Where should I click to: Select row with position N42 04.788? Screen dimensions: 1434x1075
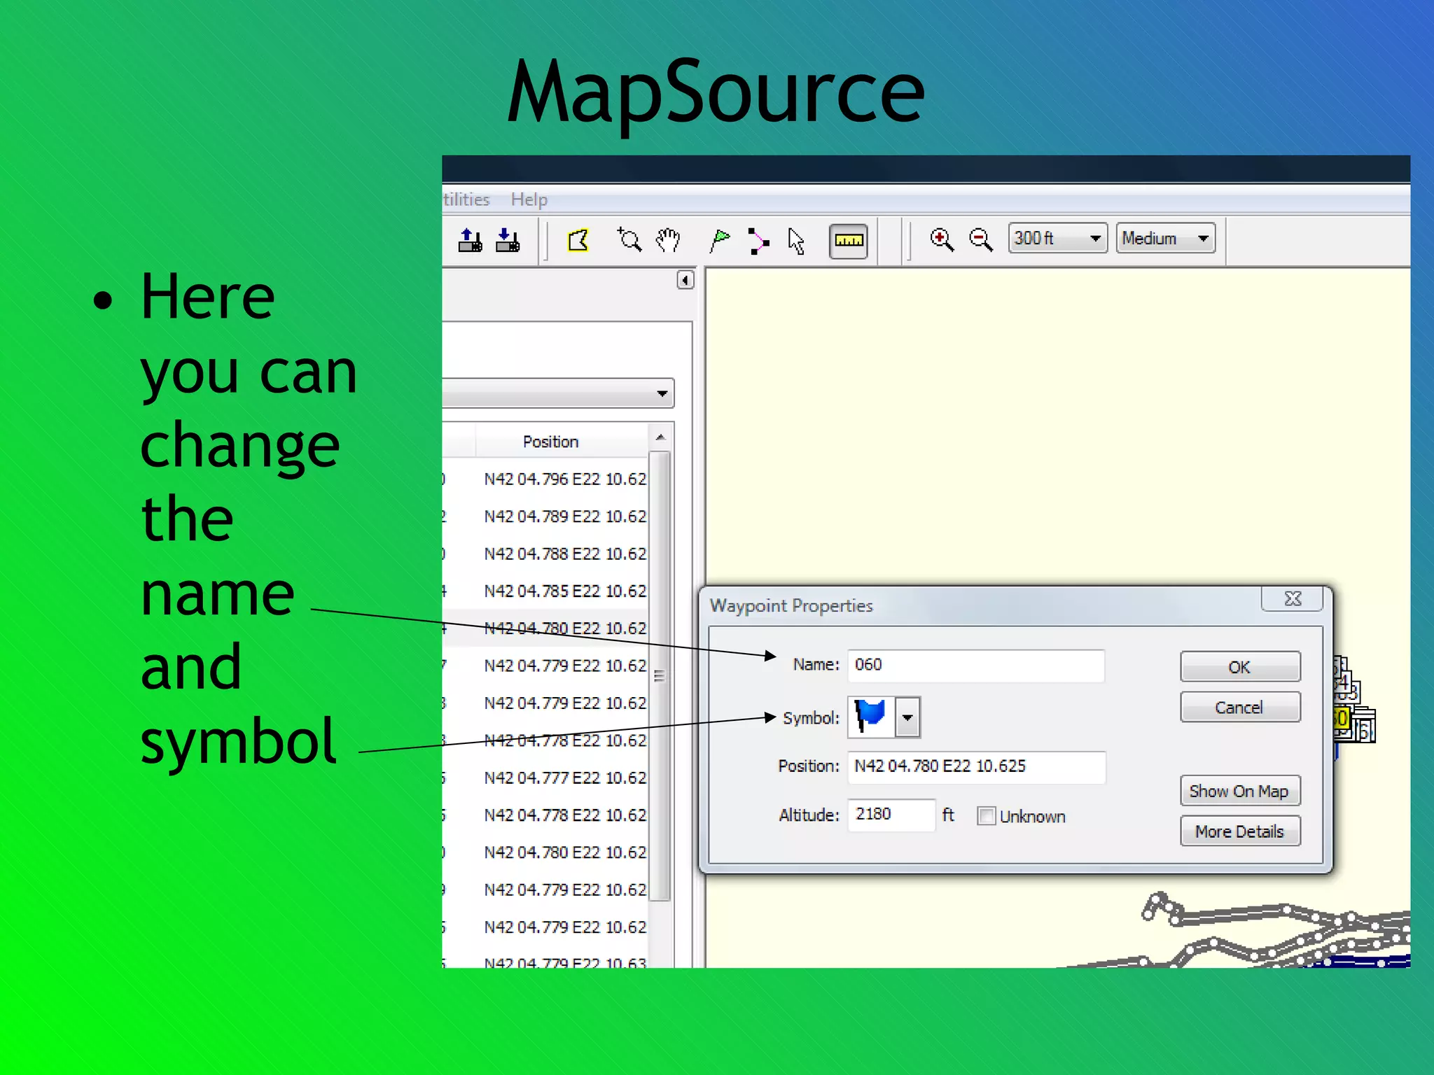coord(546,554)
